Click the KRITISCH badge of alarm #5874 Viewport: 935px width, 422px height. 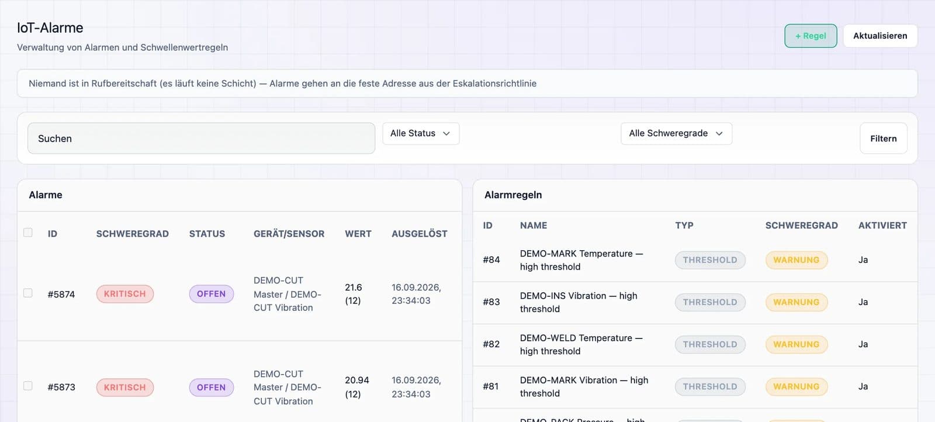pos(125,294)
